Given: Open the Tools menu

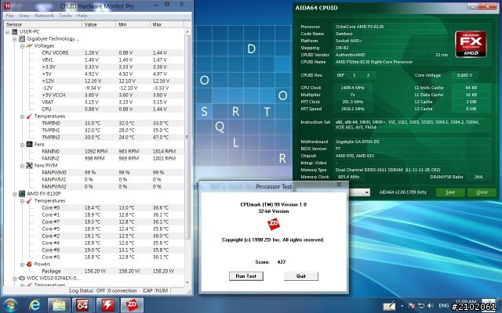Looking at the screenshot, I should [x=65, y=16].
